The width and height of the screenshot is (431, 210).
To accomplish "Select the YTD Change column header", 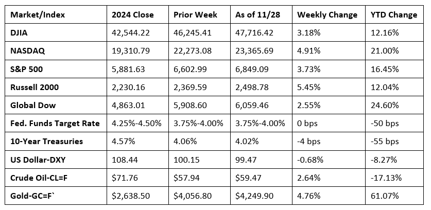I will [x=394, y=15].
